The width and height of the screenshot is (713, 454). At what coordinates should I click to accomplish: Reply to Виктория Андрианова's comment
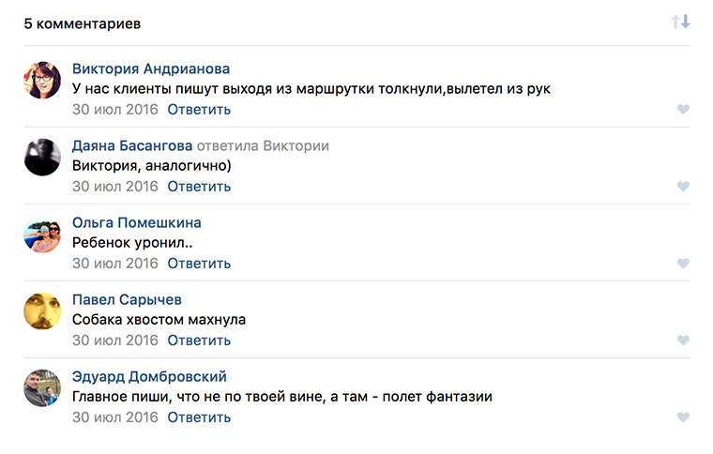click(199, 110)
